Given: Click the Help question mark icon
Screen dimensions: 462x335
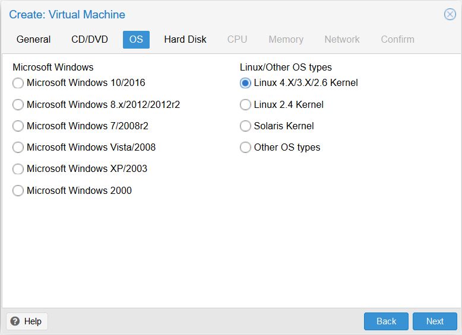Looking at the screenshot, I should (x=15, y=321).
